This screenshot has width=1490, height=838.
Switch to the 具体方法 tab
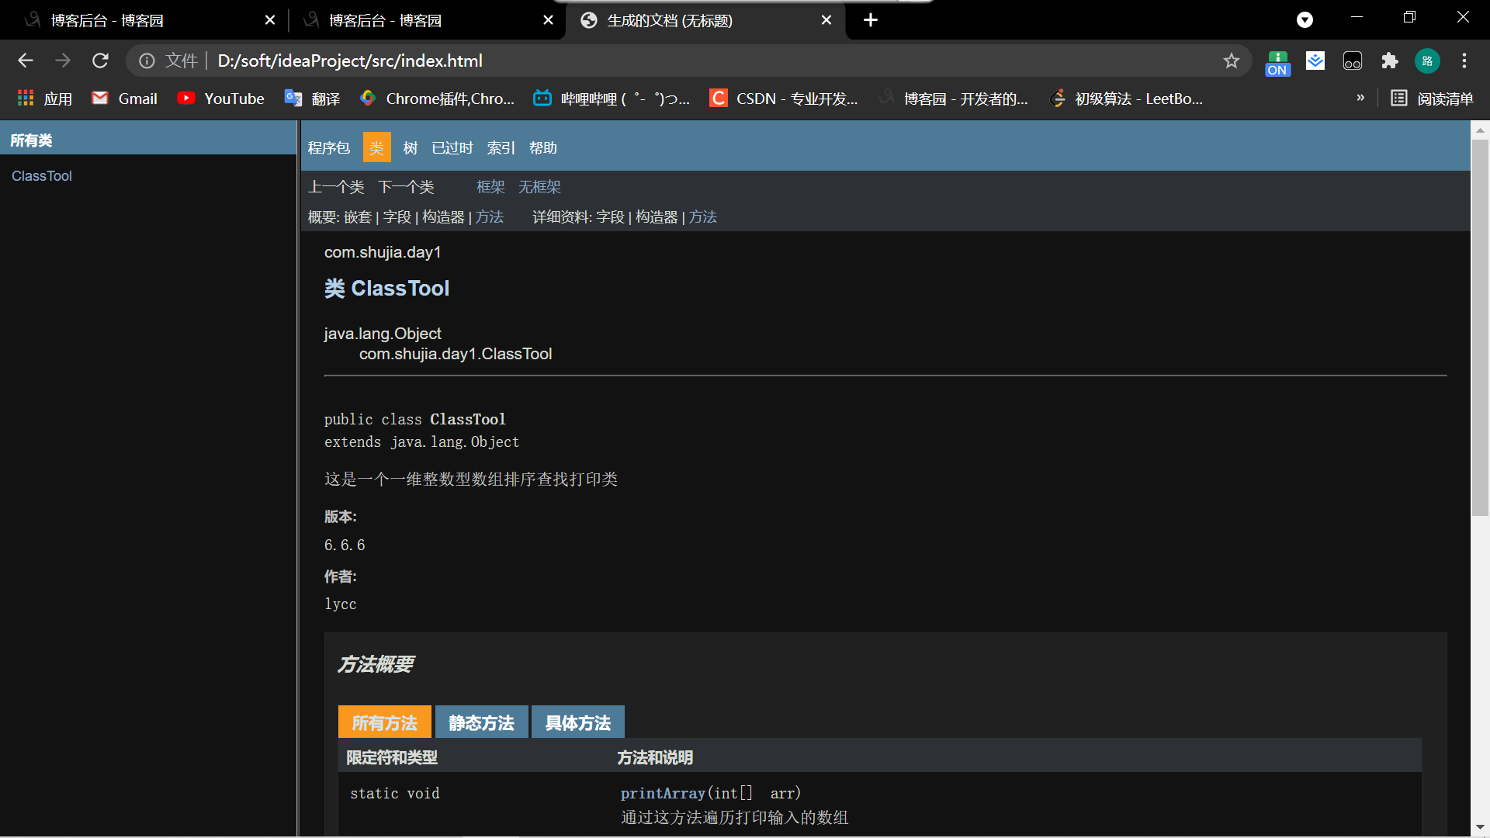[x=578, y=723]
